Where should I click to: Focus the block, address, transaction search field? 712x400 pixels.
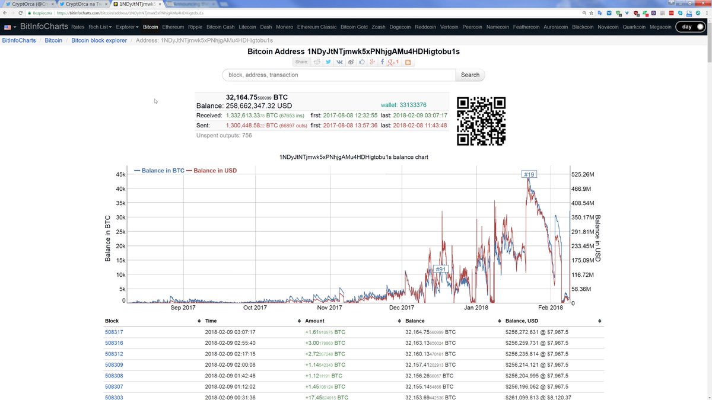pos(339,75)
